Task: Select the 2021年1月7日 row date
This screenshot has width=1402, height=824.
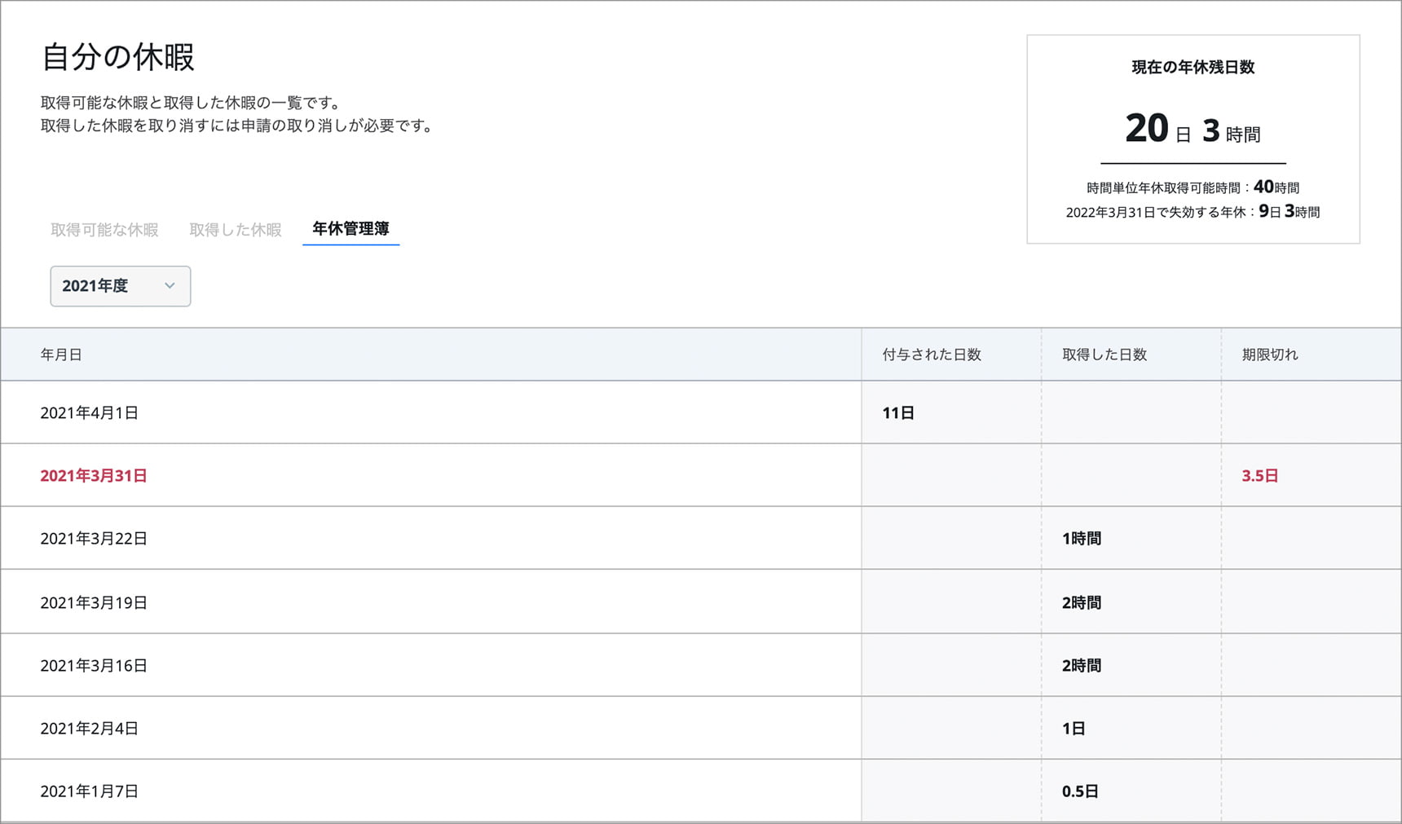Action: (90, 791)
